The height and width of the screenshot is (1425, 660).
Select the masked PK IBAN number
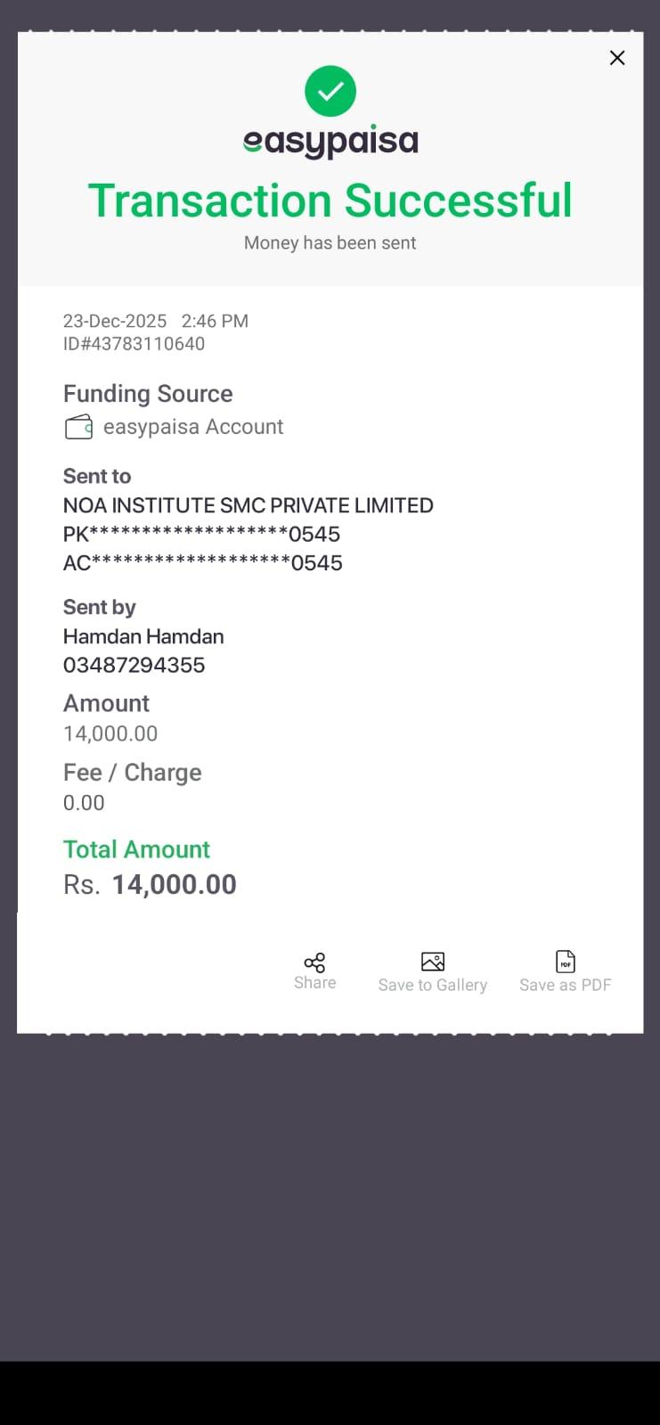201,535
